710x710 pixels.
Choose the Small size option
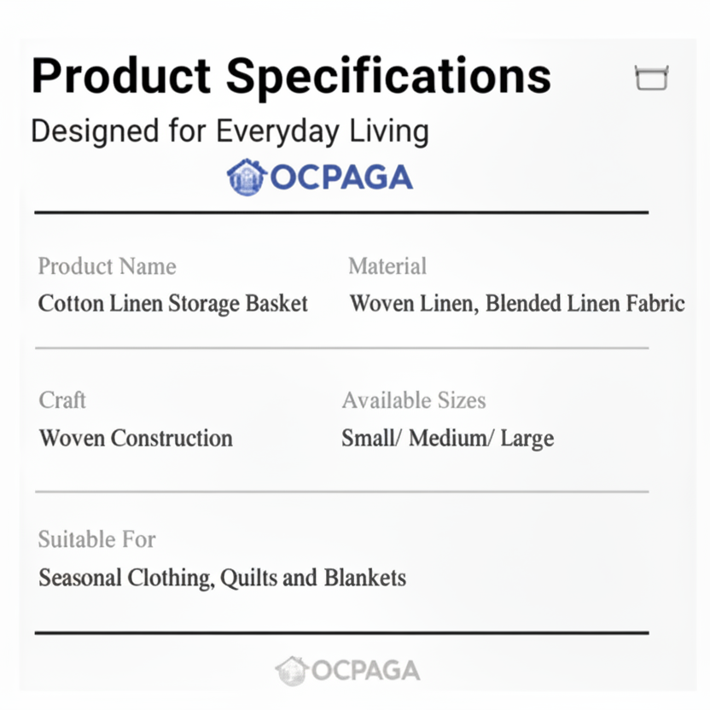pyautogui.click(x=370, y=439)
